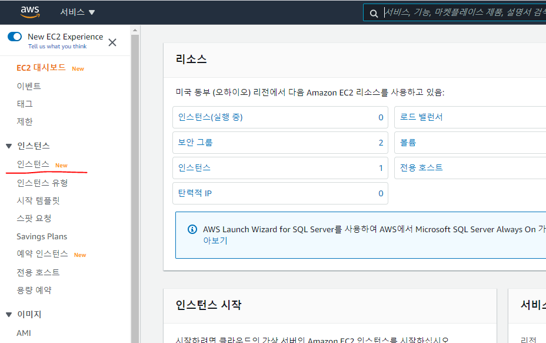Click the search magnifier icon

click(x=374, y=13)
